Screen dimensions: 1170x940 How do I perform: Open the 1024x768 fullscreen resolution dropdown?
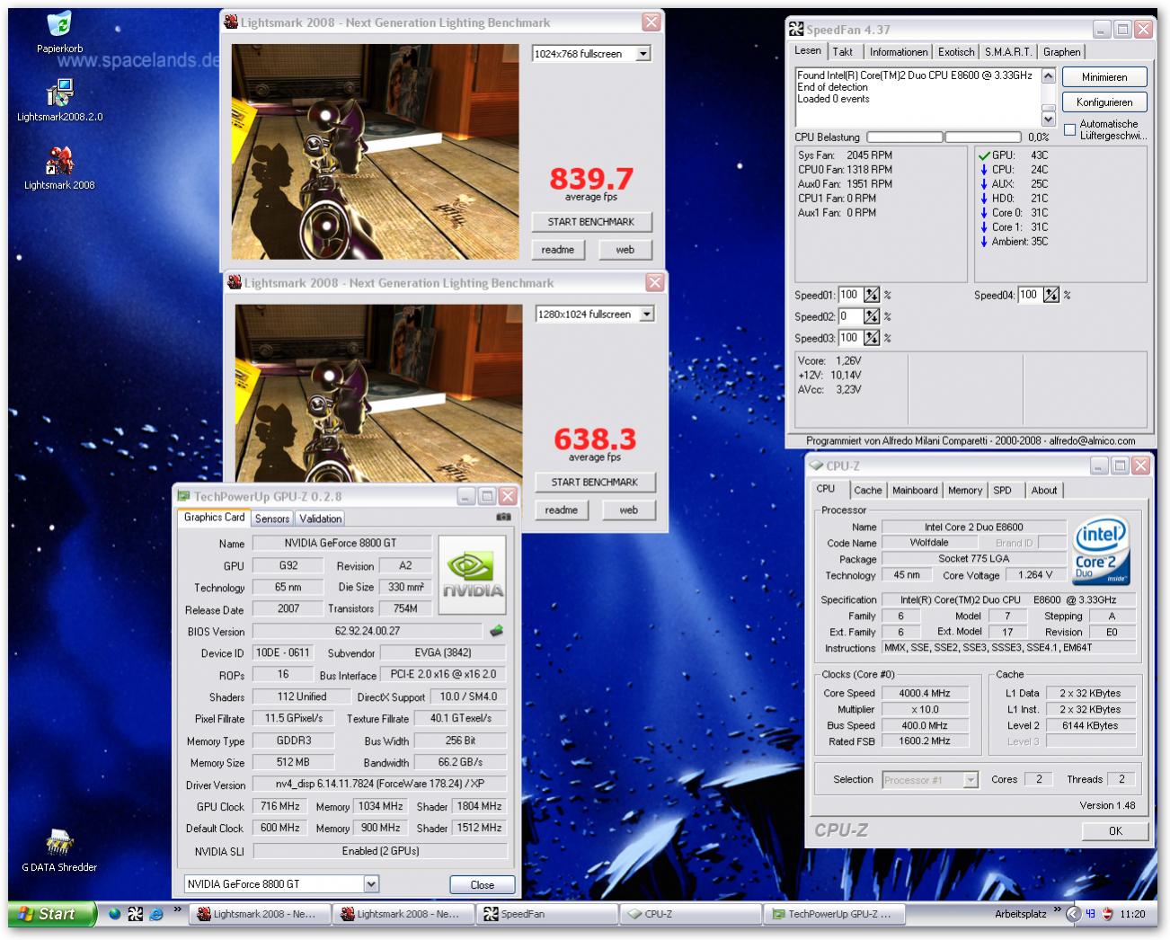(x=643, y=54)
